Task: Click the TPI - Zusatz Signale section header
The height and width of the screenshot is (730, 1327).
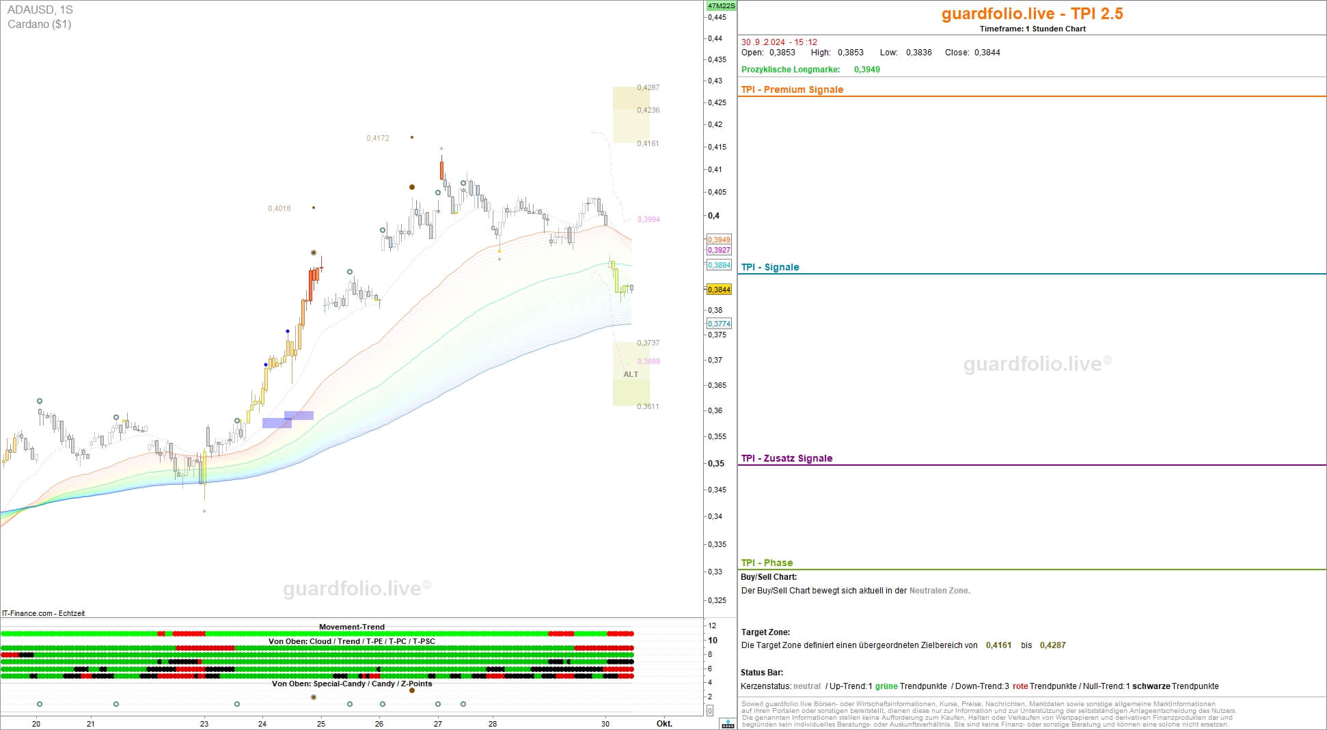Action: click(x=786, y=458)
